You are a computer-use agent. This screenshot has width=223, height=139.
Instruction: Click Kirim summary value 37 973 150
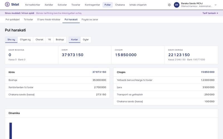72,55
